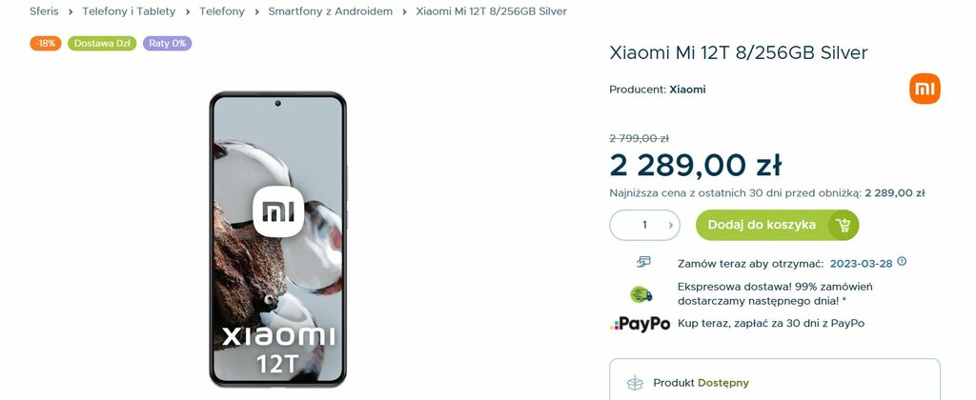Click the quantity input field showing 1

[644, 225]
